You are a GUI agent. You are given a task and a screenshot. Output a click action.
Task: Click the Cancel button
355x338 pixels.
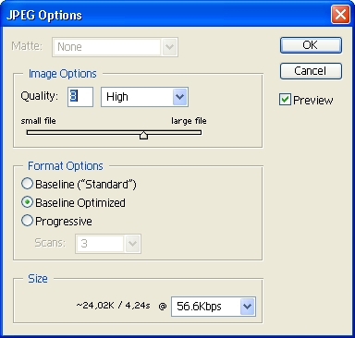[x=311, y=71]
